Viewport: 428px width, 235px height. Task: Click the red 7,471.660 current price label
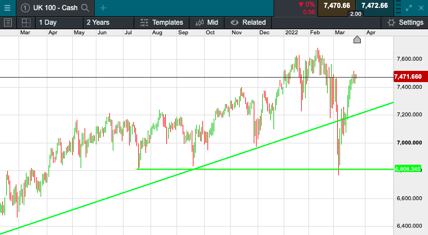408,76
